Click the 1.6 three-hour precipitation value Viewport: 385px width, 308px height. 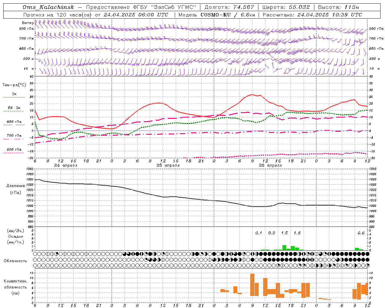pyautogui.click(x=297, y=233)
